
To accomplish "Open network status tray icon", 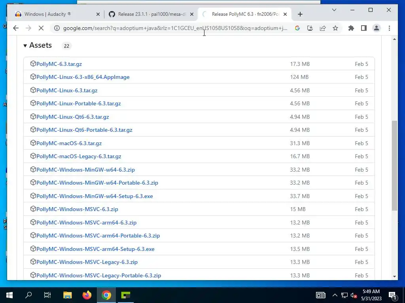I will (x=344, y=295).
